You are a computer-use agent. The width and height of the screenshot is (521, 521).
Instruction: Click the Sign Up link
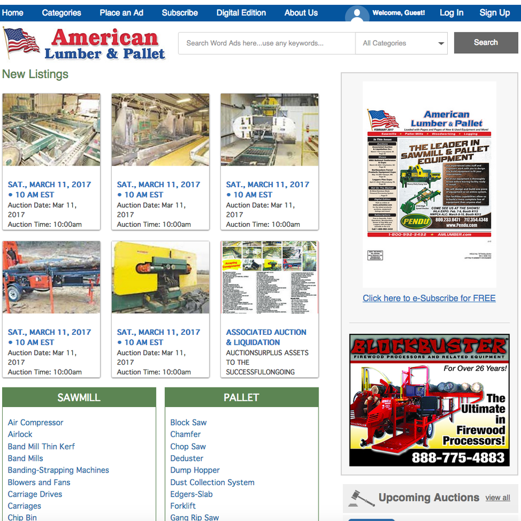coord(494,13)
